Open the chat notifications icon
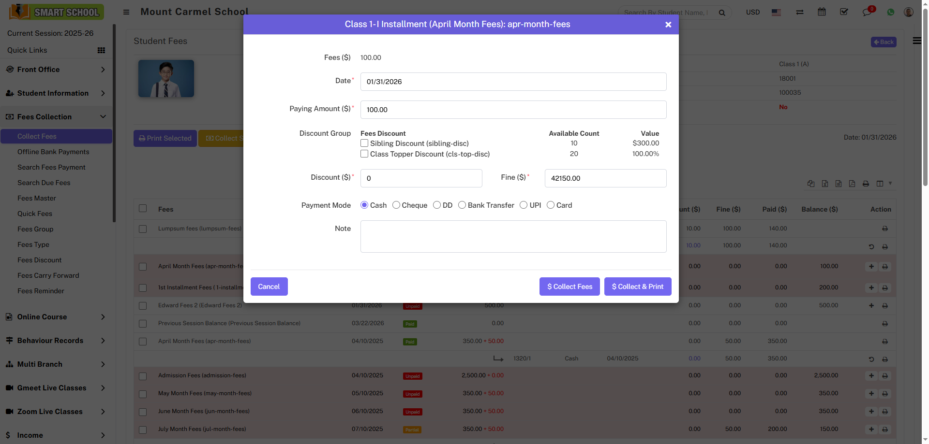Screen dimensions: 929x444 867,12
